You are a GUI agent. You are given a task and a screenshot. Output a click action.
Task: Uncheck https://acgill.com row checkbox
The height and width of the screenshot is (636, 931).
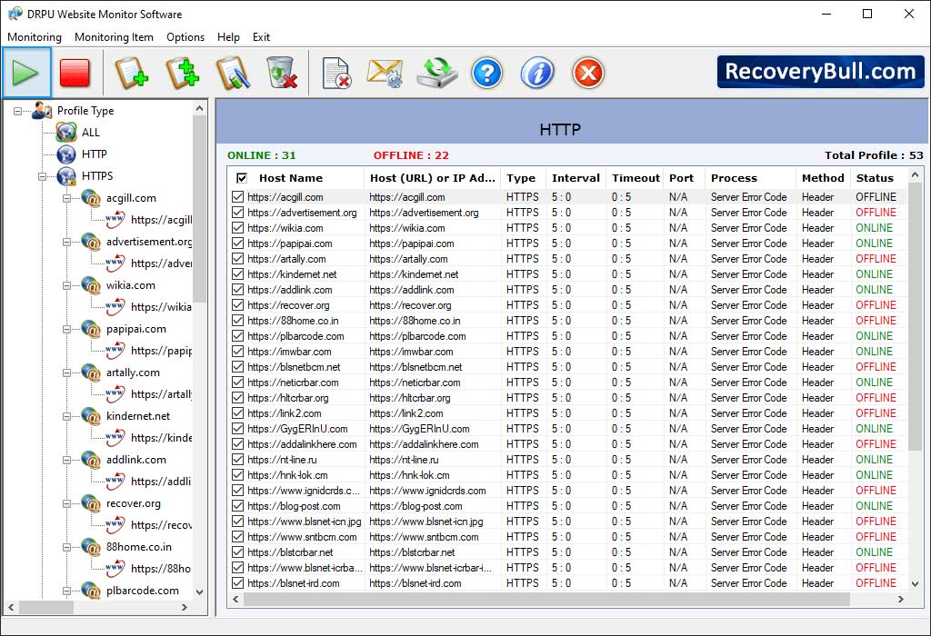click(x=238, y=197)
